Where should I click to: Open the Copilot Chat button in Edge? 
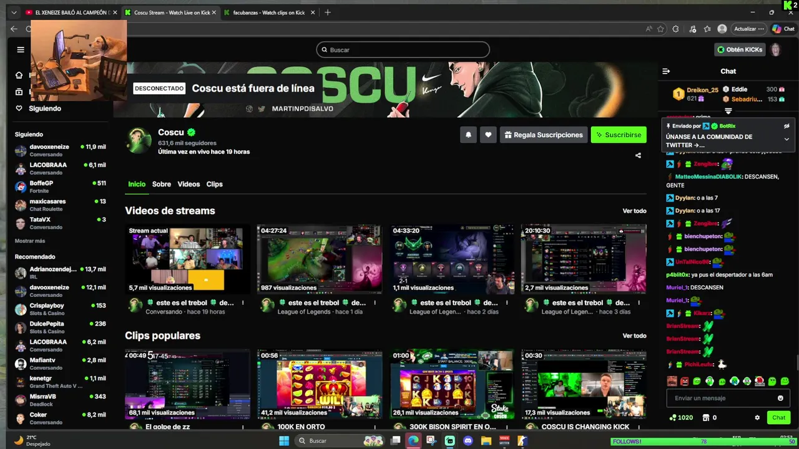[x=783, y=29]
